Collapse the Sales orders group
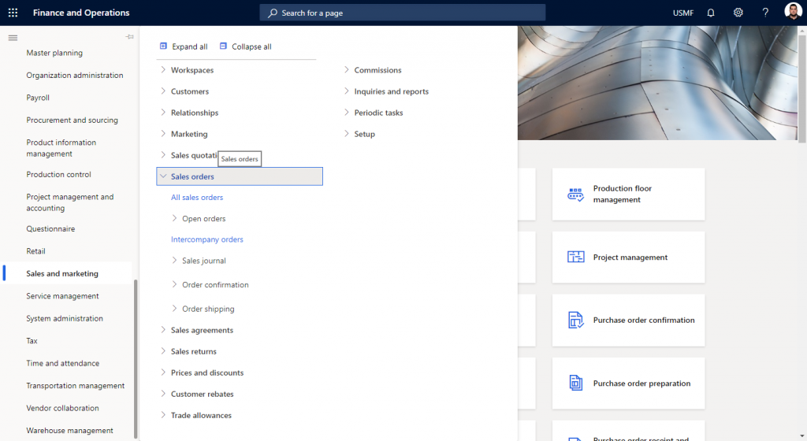 click(163, 176)
